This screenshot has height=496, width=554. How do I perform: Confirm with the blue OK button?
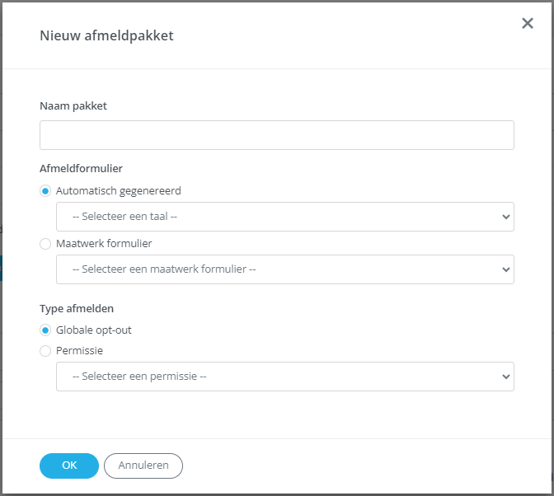(x=69, y=466)
